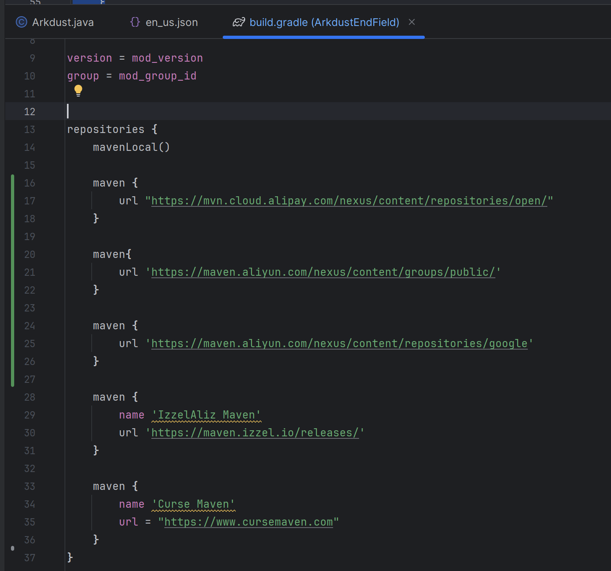Click the Java class icon on Arkdust.java tab
Viewport: 611px width, 571px height.
tap(21, 22)
